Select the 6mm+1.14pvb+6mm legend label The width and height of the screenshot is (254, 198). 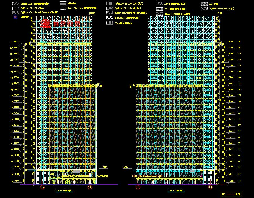pos(82,8)
